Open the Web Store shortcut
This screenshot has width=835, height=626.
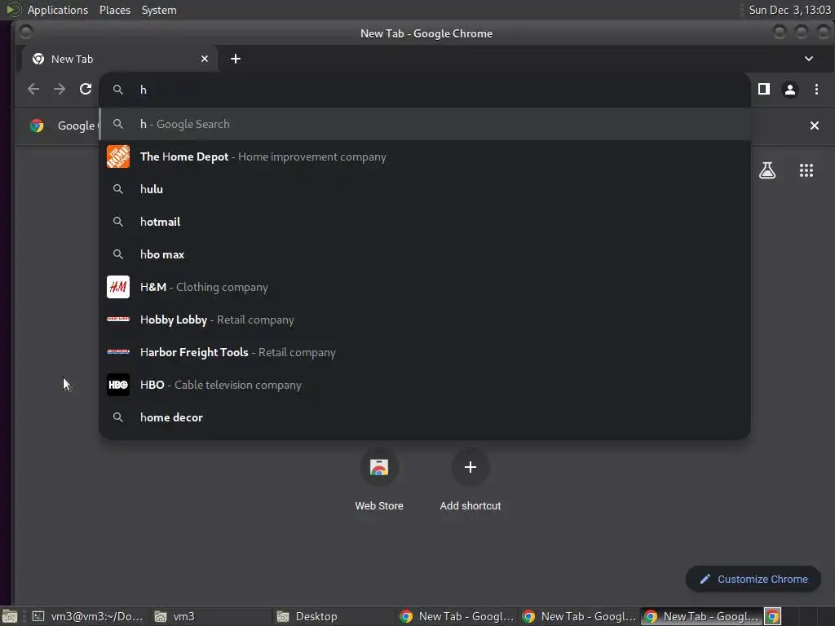click(x=379, y=479)
